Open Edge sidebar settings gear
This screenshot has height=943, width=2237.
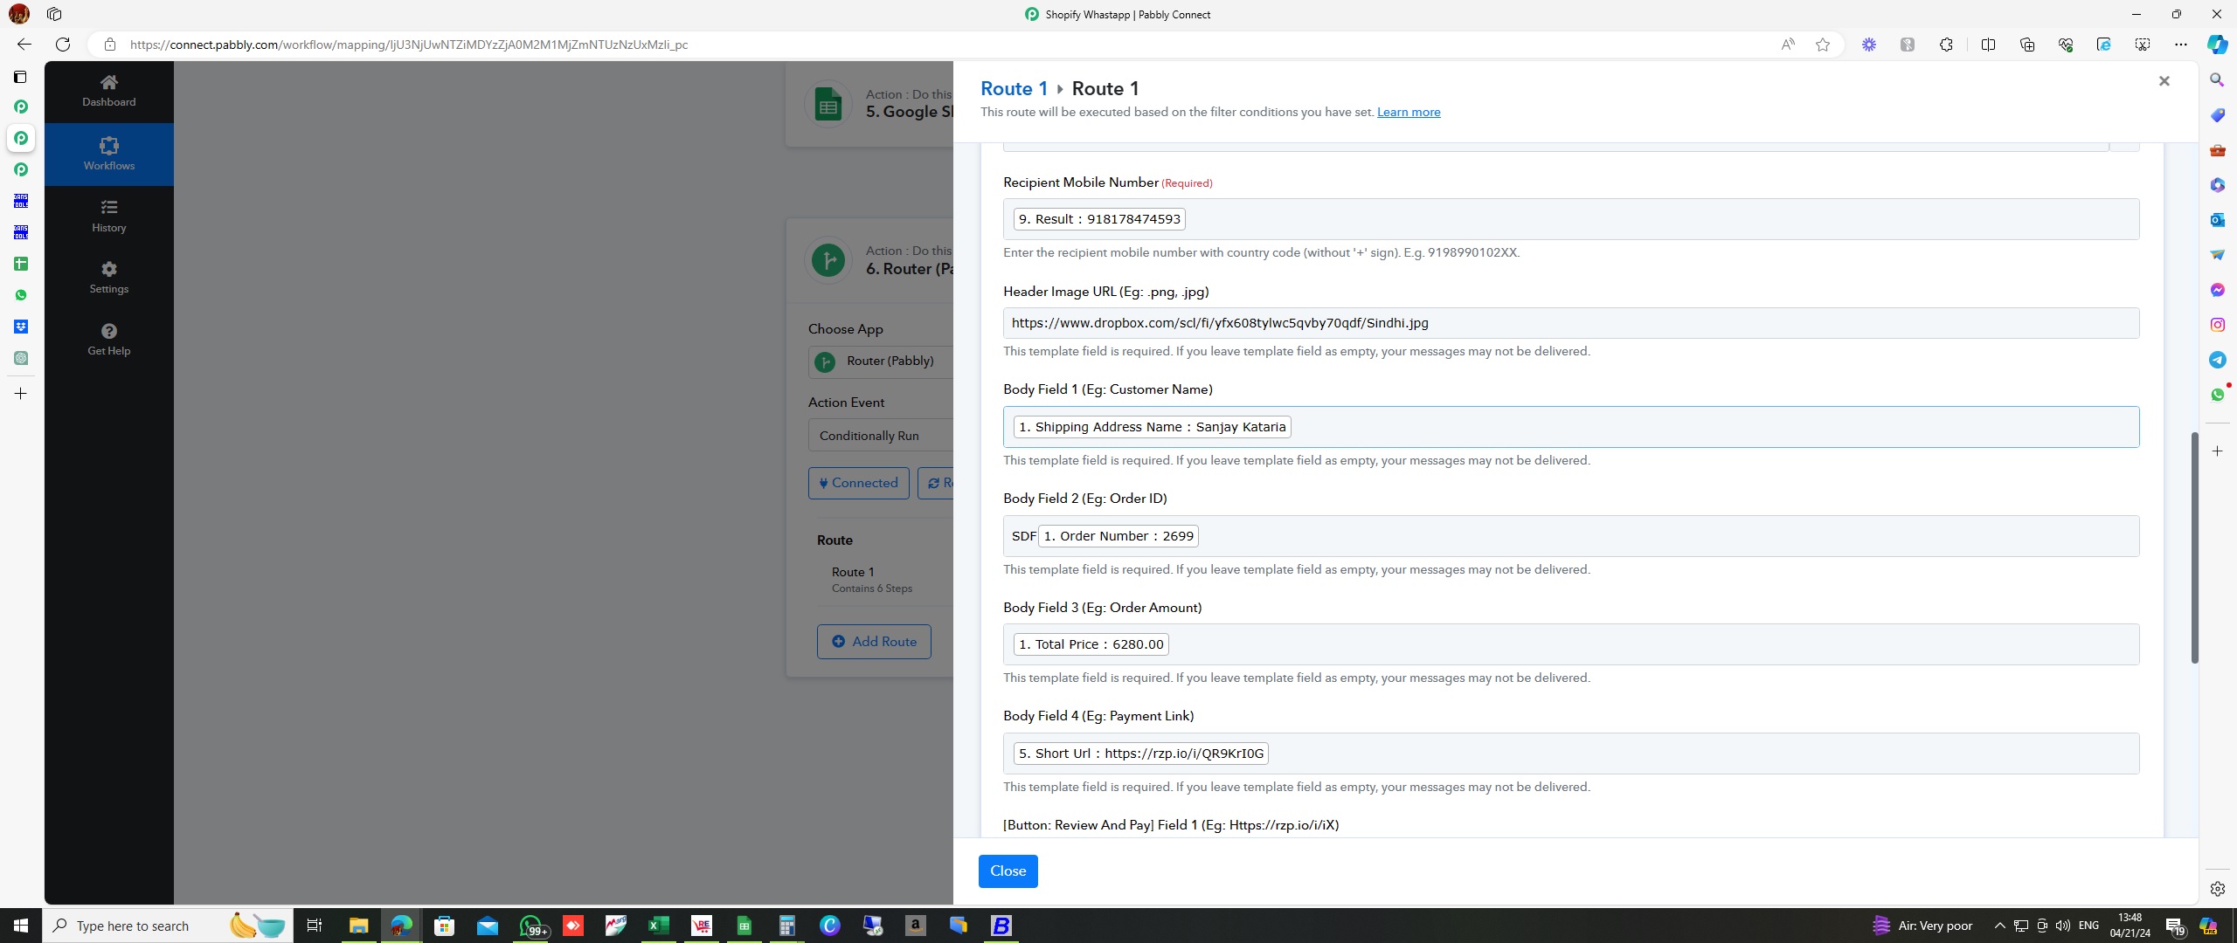pos(2217,889)
